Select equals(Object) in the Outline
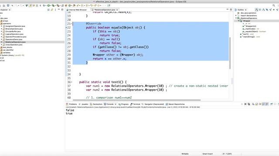Viewport: 279px width, 156px height. (x=252, y=31)
